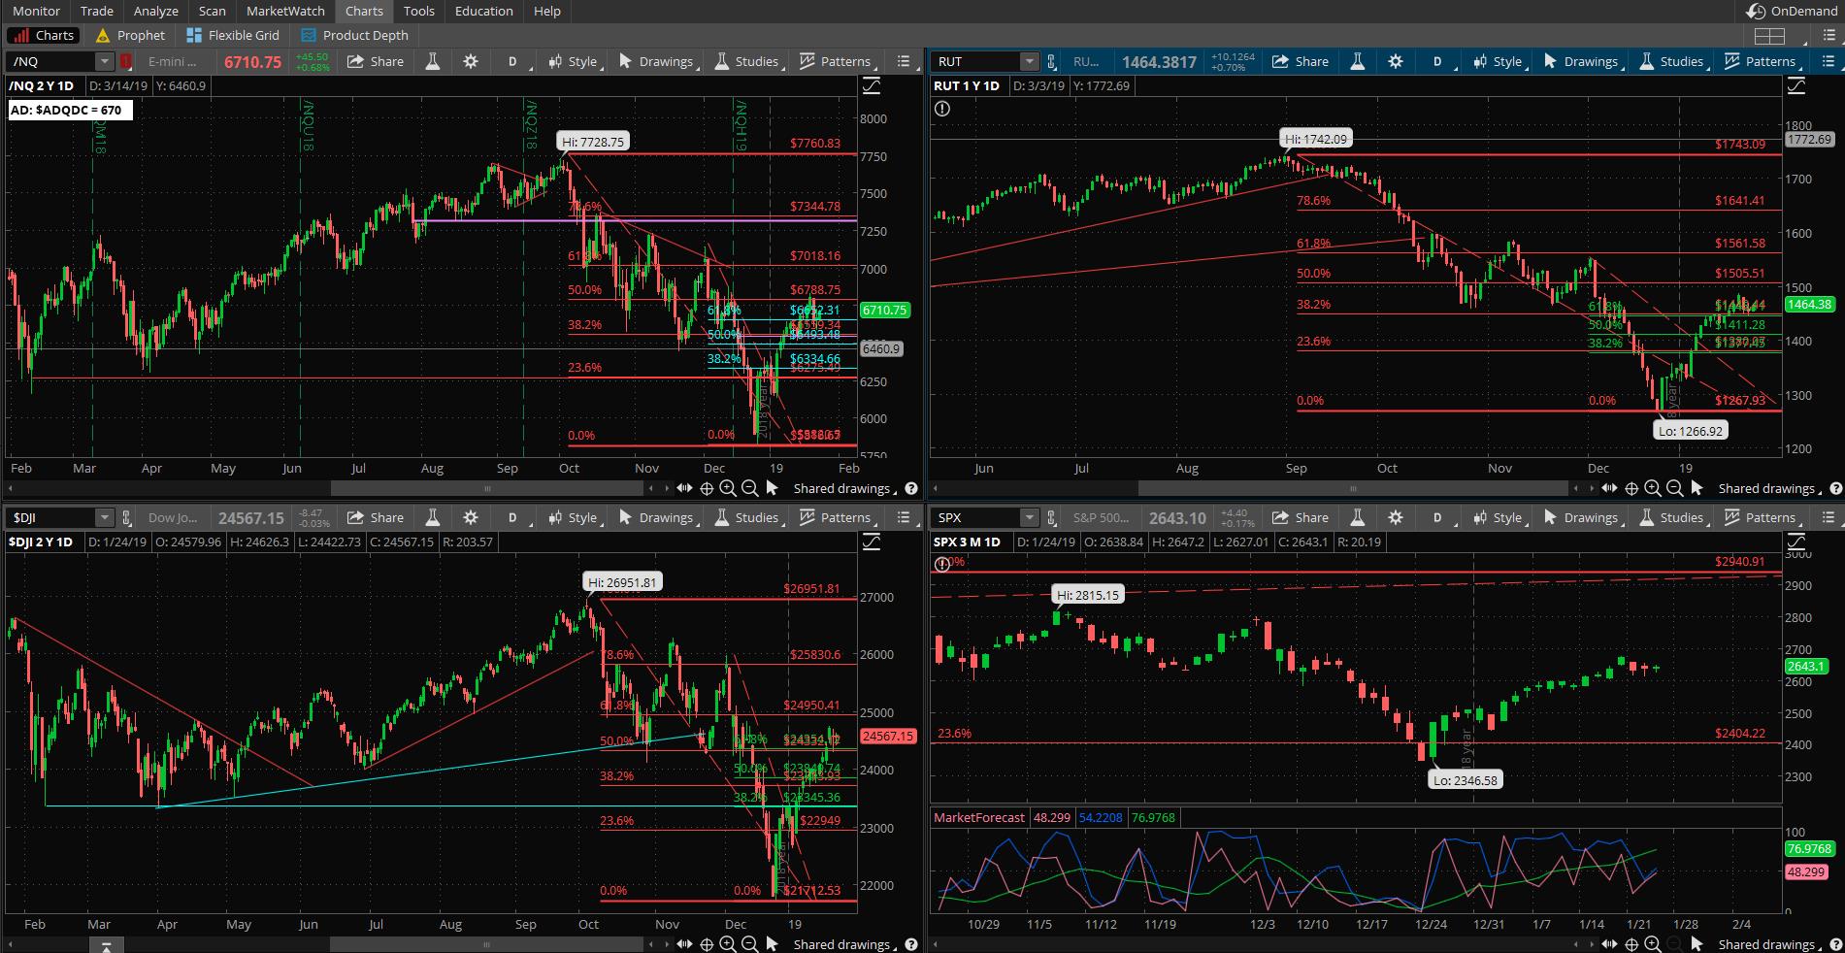Zoom in on the $DJI chart
1845x953 pixels.
[x=728, y=944]
